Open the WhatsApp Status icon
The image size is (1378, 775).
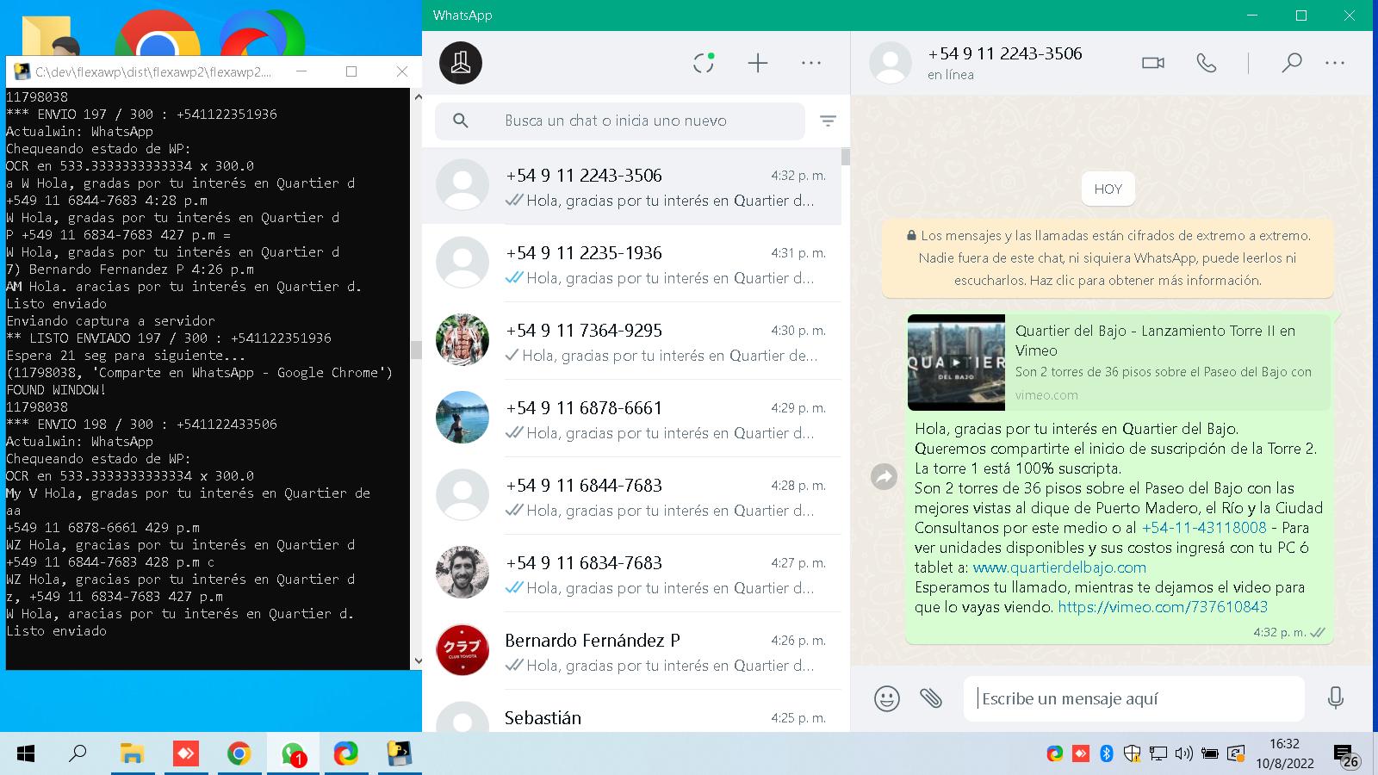click(x=704, y=63)
